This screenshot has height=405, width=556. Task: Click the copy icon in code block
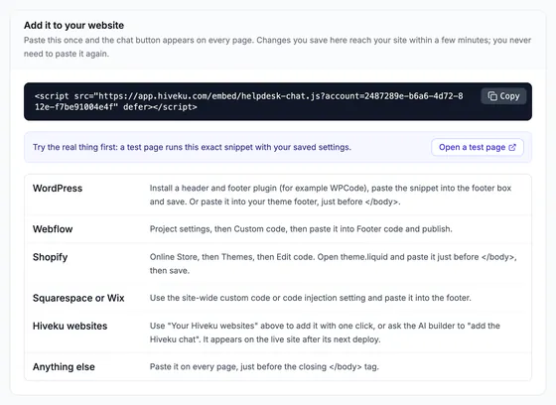point(492,96)
